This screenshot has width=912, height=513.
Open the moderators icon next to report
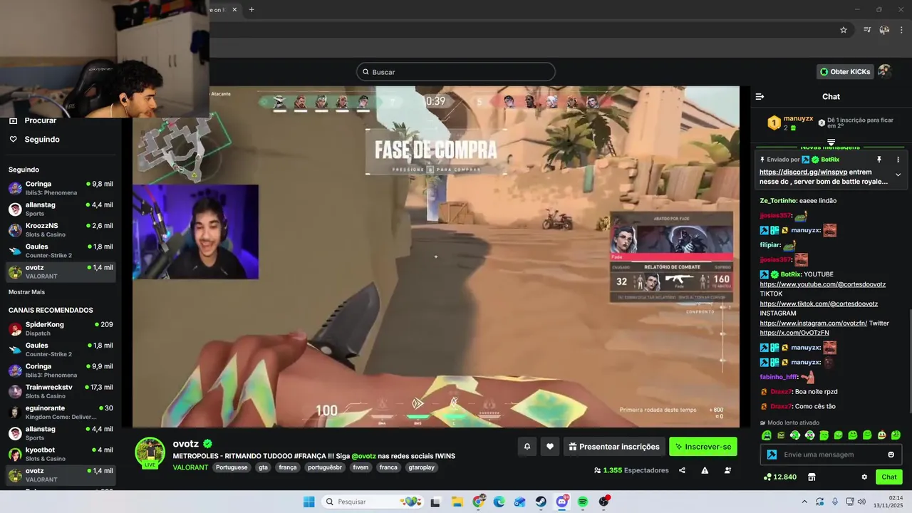click(x=727, y=470)
